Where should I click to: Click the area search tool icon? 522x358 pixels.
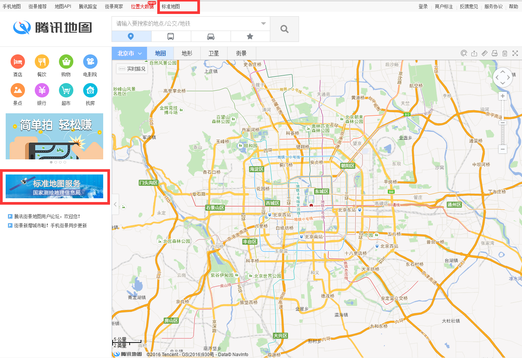tap(464, 53)
